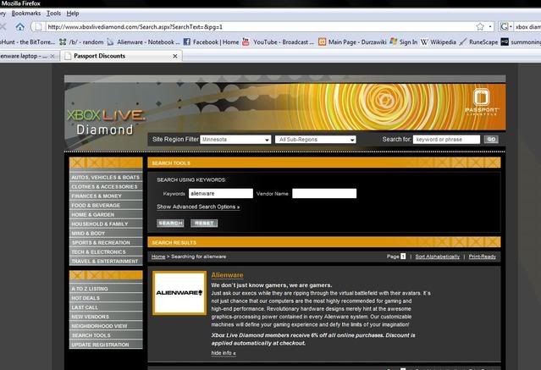
Task: Open Household & Family category
Action: [106, 224]
